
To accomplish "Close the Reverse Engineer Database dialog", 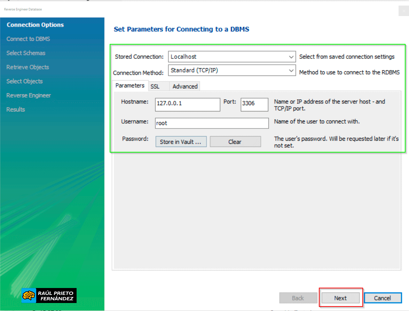I will click(403, 11).
